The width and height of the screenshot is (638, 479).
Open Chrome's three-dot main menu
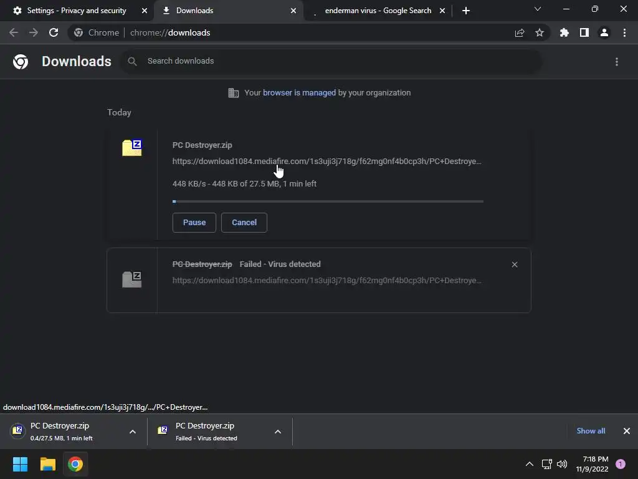(x=624, y=32)
